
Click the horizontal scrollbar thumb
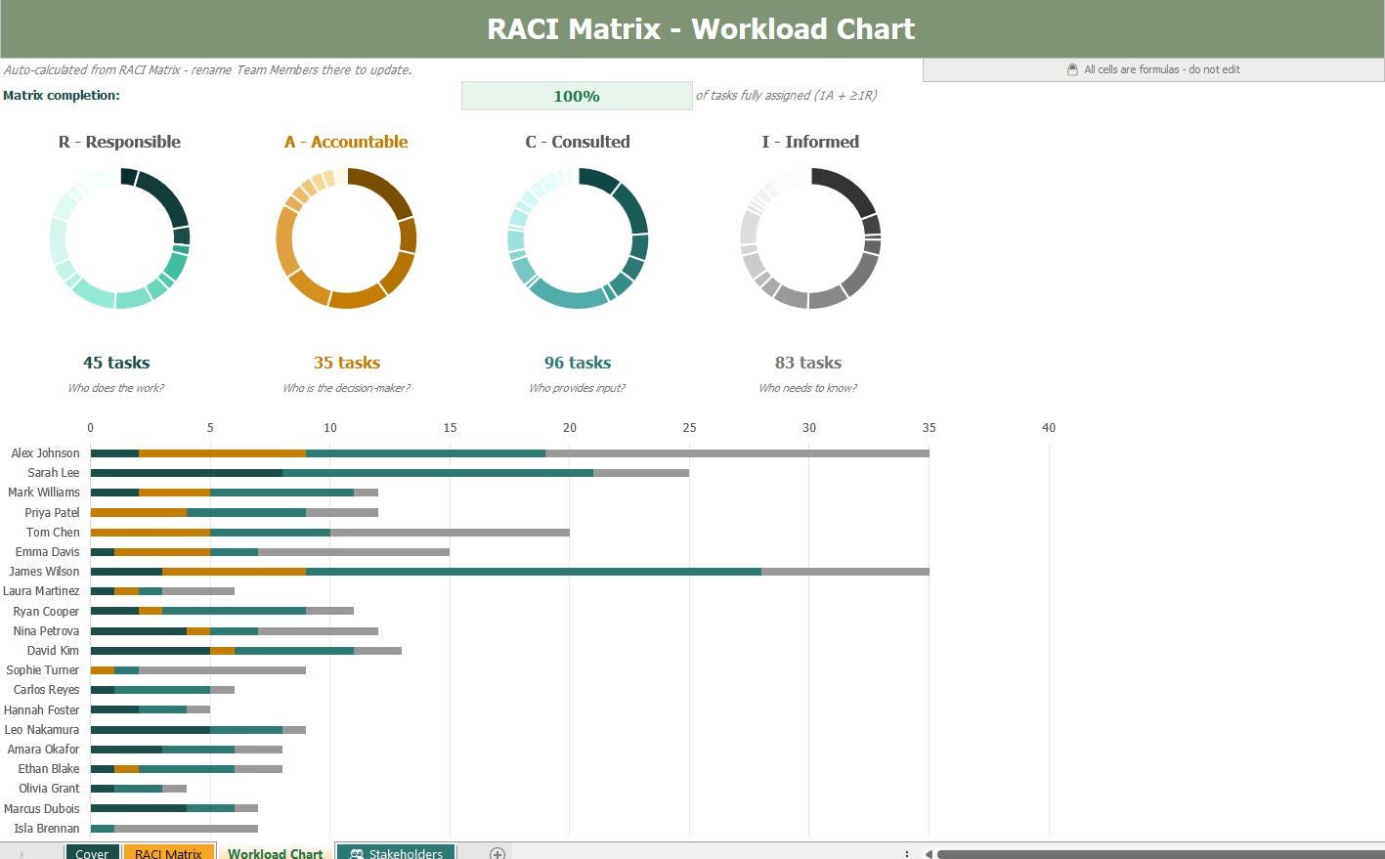[x=1159, y=854]
